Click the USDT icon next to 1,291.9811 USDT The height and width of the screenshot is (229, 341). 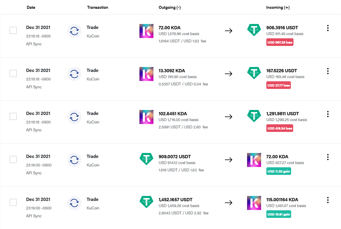click(x=254, y=116)
